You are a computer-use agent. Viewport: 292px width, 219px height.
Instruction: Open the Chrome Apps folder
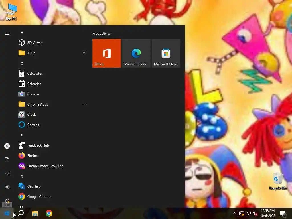click(x=52, y=104)
